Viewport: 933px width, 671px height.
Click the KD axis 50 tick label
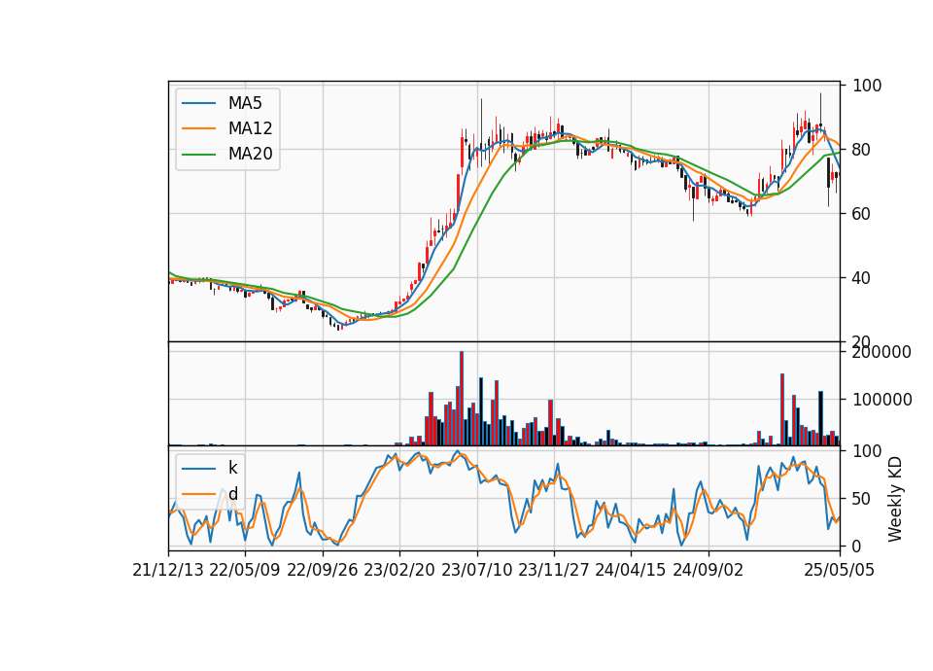(861, 499)
